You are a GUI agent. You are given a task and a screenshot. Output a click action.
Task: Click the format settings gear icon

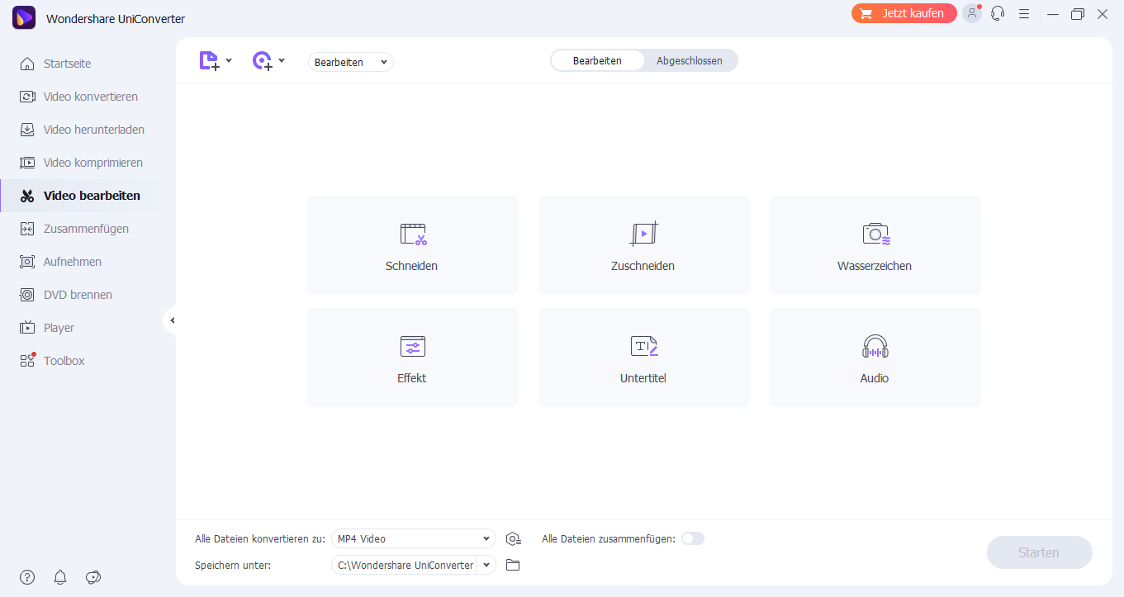point(514,539)
